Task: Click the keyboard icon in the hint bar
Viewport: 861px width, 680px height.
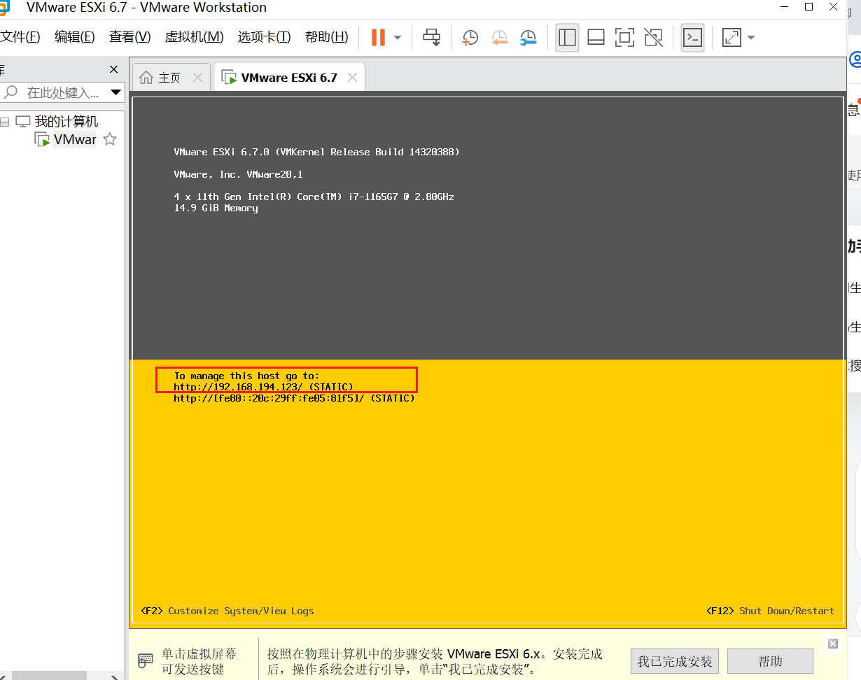Action: coord(146,660)
